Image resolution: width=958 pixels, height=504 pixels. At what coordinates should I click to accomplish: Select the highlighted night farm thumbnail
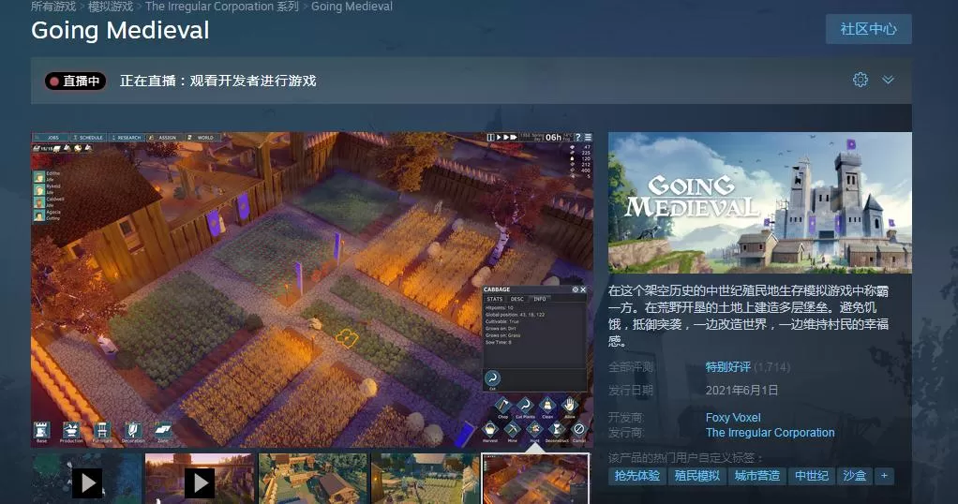coord(536,479)
